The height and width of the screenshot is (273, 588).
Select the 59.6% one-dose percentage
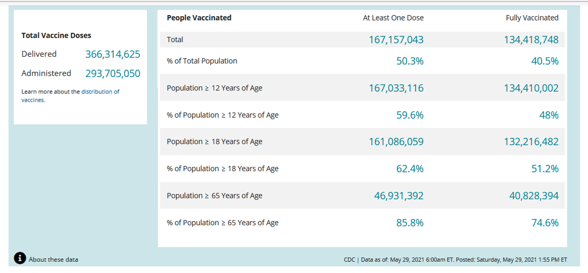pyautogui.click(x=410, y=115)
